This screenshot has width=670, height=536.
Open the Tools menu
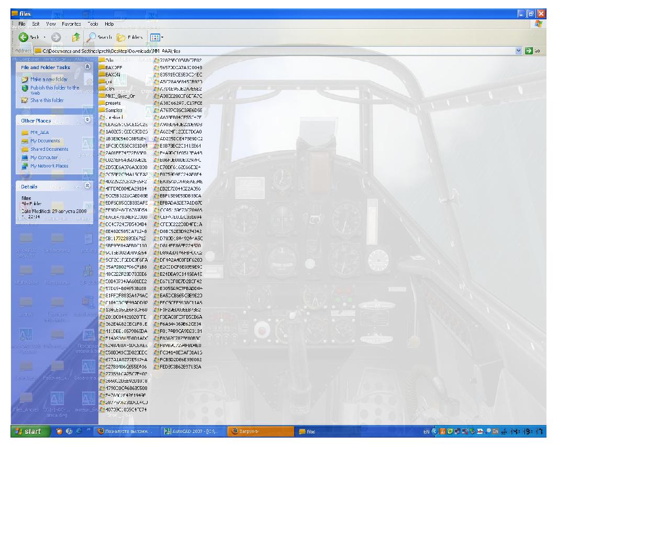pos(93,24)
